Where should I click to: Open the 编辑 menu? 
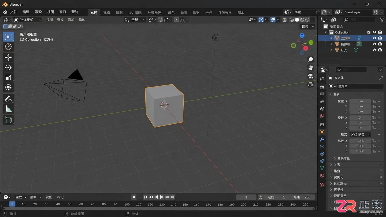point(26,12)
